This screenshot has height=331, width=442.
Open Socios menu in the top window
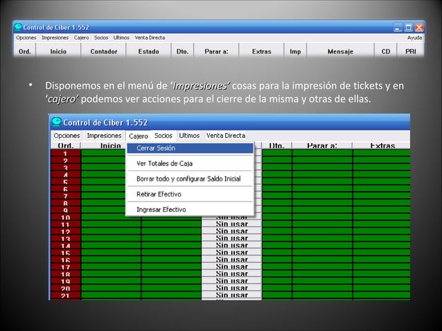(101, 38)
